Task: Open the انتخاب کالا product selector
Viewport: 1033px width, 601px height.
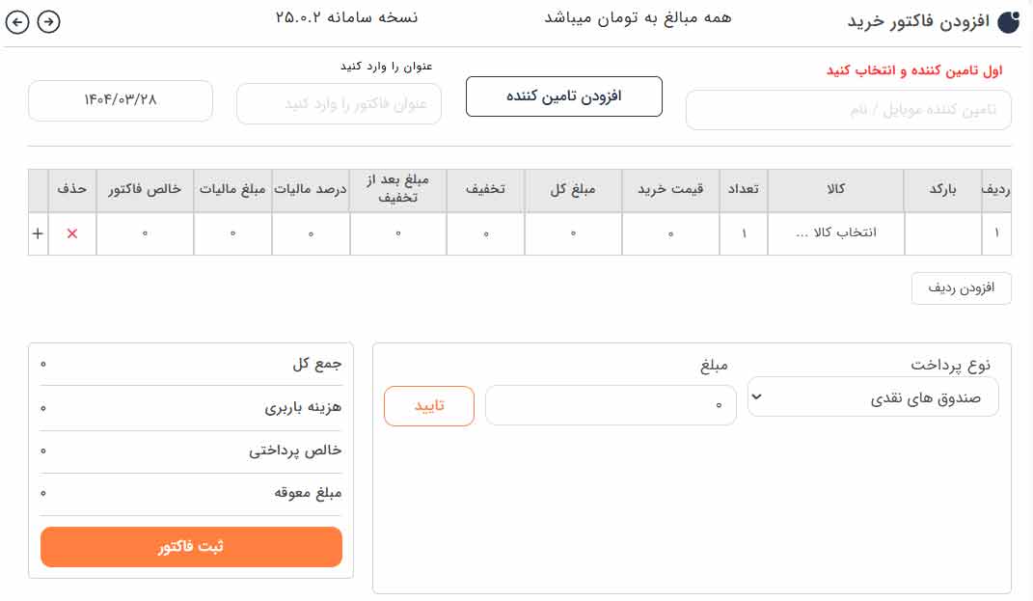Action: click(835, 233)
